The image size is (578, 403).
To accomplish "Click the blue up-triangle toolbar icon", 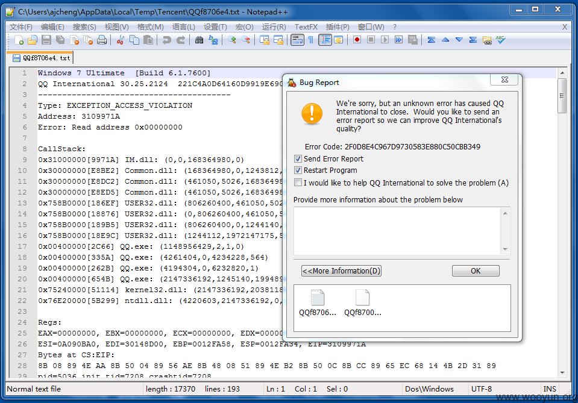I will tap(445, 40).
